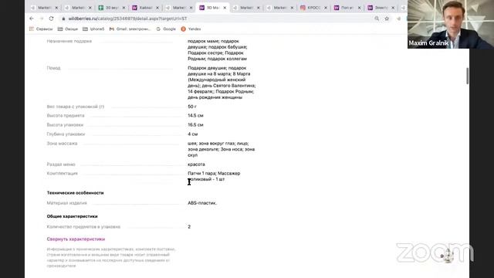Close the green spreadsheet '30 вку' tab
The image size is (494, 278).
pyautogui.click(x=123, y=8)
